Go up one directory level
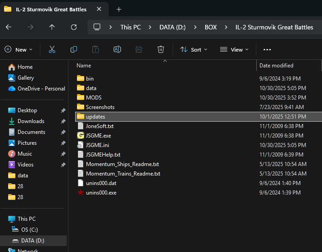322x252 pixels. pyautogui.click(x=52, y=27)
